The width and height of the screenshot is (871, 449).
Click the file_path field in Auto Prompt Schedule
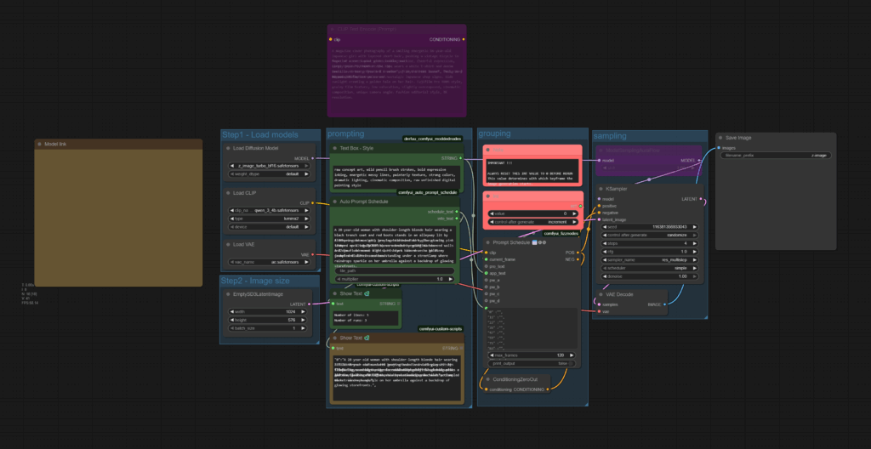(x=396, y=270)
